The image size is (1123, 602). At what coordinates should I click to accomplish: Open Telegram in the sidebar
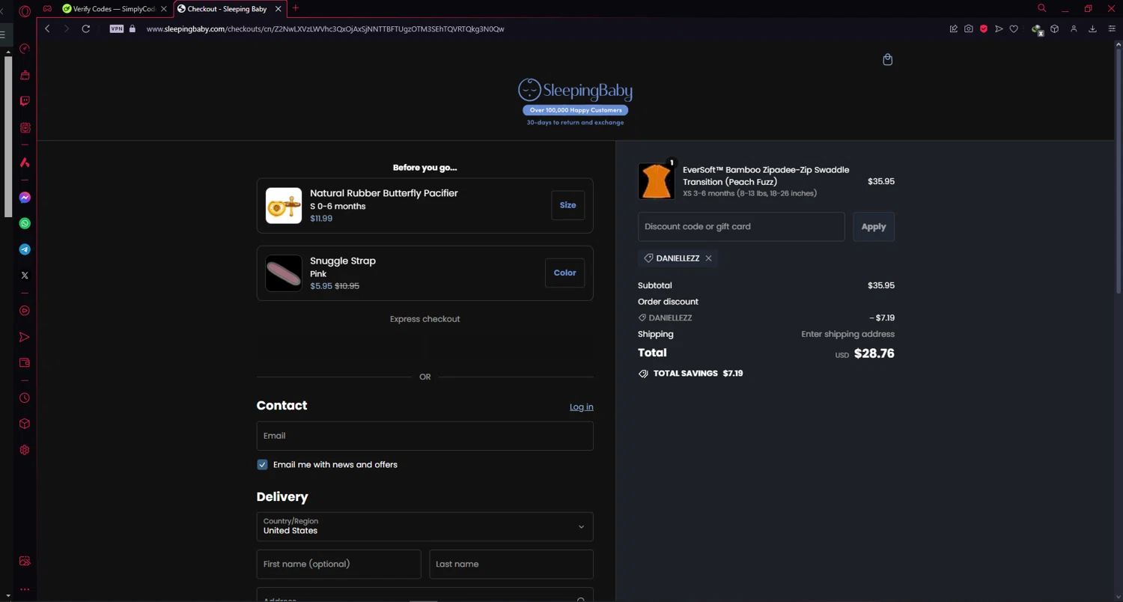25,249
